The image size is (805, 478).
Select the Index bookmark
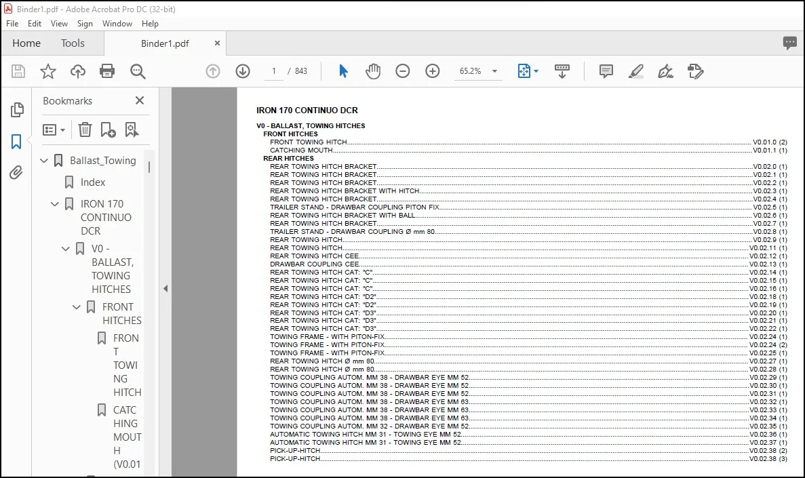tap(92, 182)
